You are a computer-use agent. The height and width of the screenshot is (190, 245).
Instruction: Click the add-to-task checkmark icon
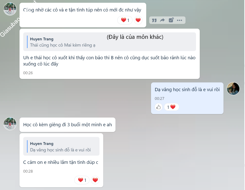coord(171,20)
